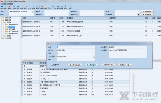Click the 文件 toolbar icon
Viewport: 161px width, 103px height.
tap(30, 7)
